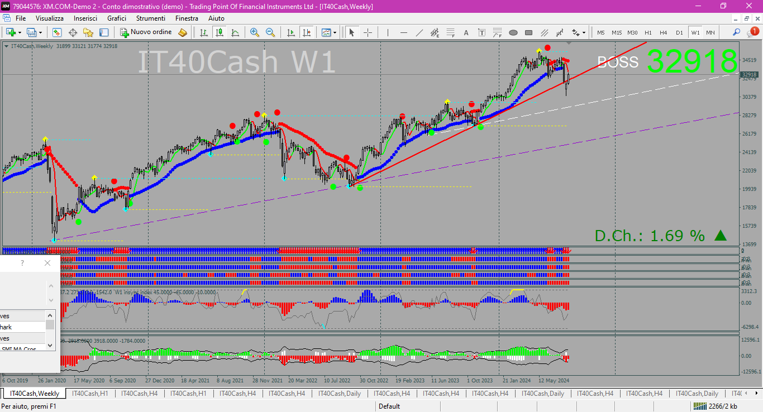Select the ellipse drawing tool
Screen dimensions: 763x412
point(513,32)
